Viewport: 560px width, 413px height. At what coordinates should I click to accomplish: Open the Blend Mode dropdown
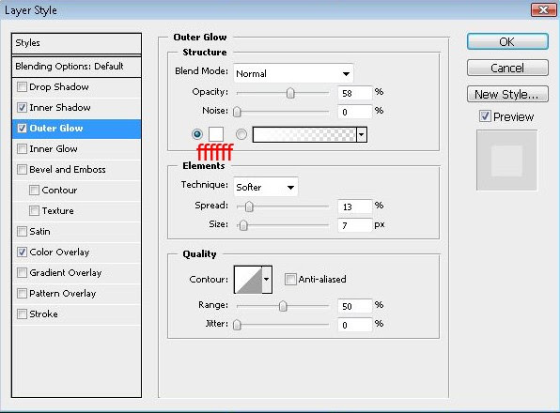293,73
